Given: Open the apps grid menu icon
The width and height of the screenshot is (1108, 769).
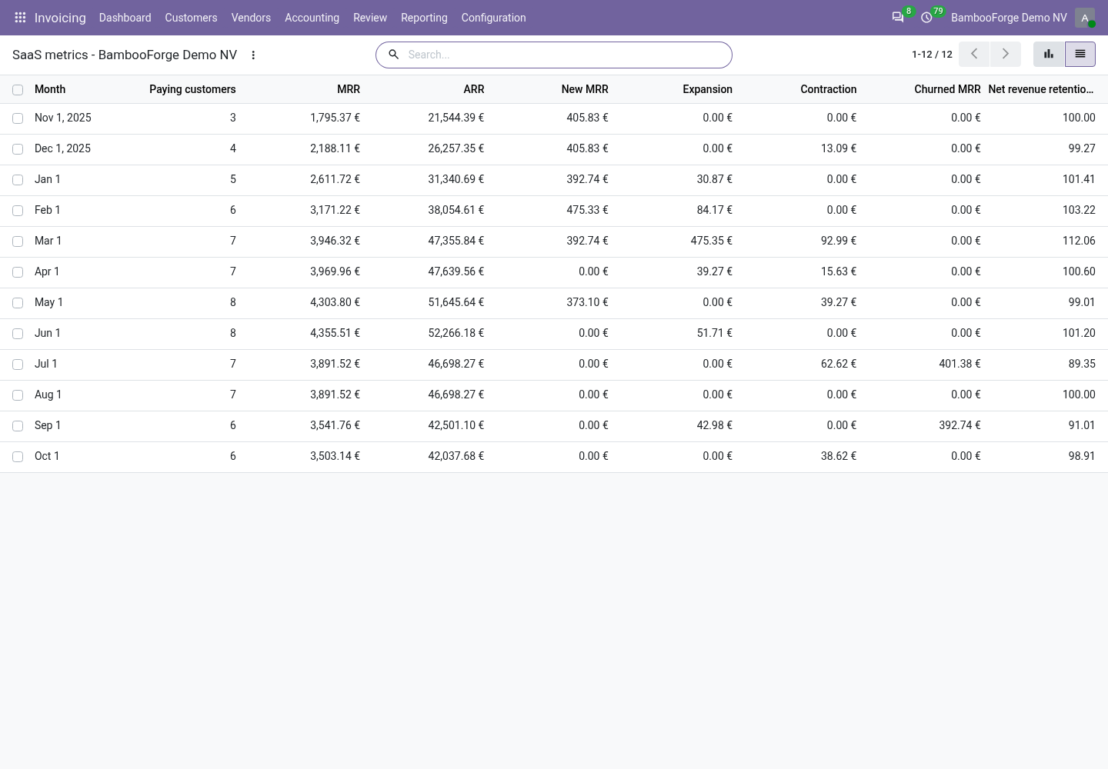Looking at the screenshot, I should pos(21,17).
